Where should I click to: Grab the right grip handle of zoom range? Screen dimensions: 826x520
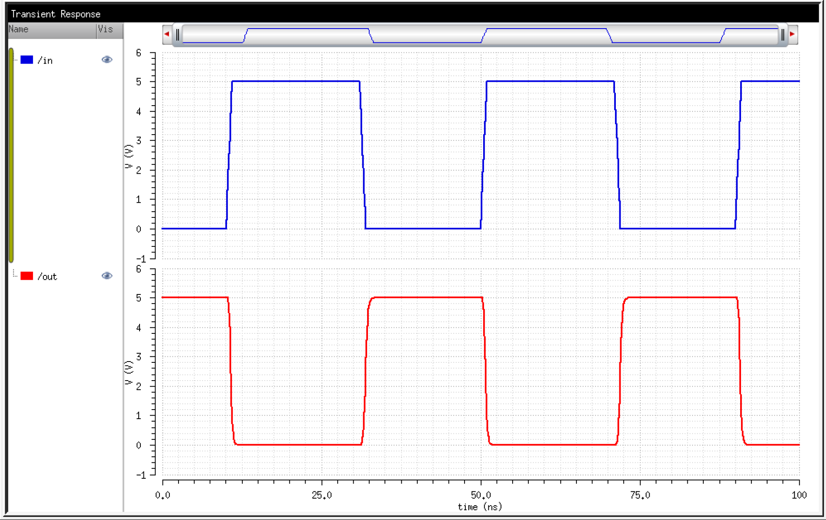tap(783, 35)
